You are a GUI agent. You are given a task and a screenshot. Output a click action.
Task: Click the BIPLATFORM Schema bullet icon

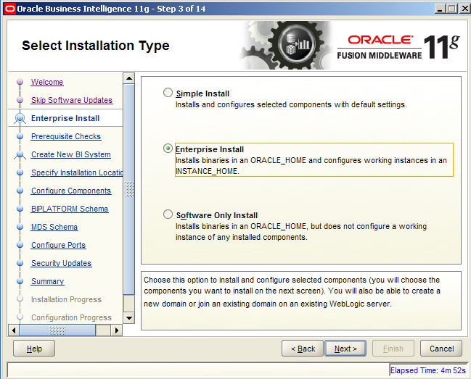click(20, 209)
